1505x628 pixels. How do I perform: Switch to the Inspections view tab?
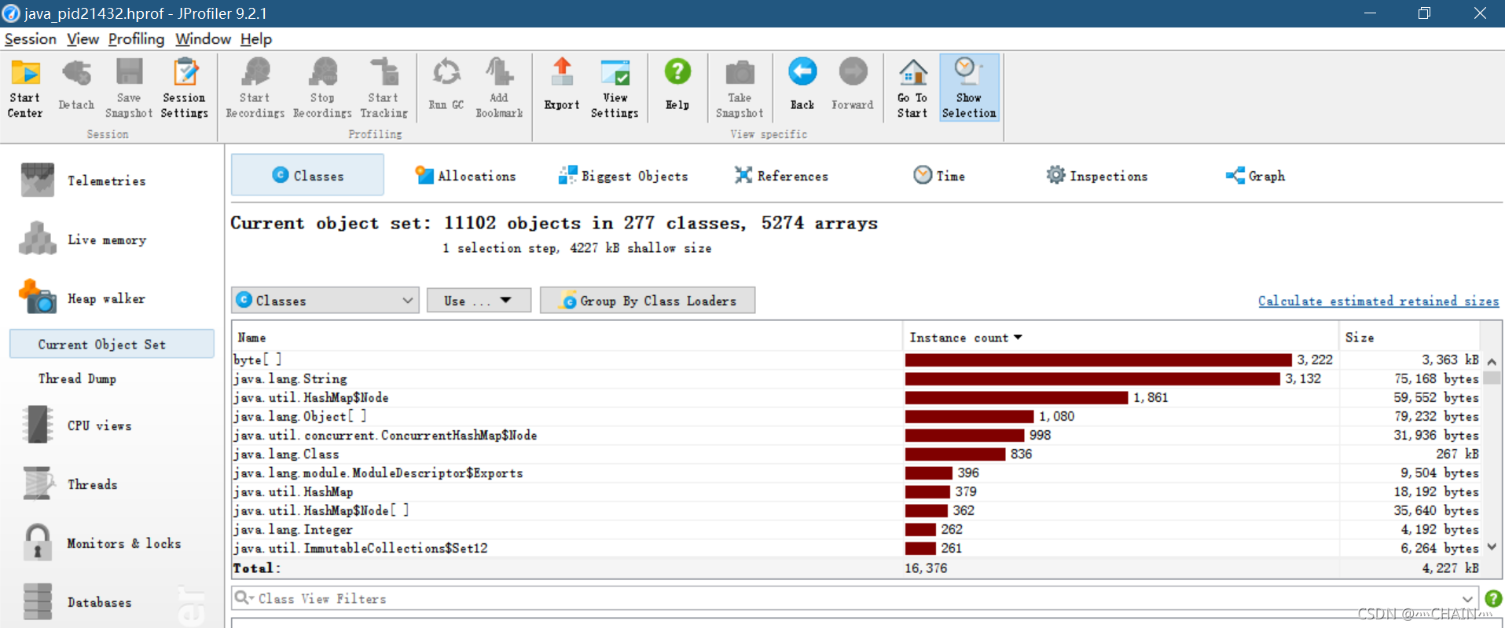[x=1097, y=176]
